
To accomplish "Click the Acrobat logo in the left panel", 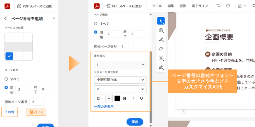I will [x=7, y=6].
